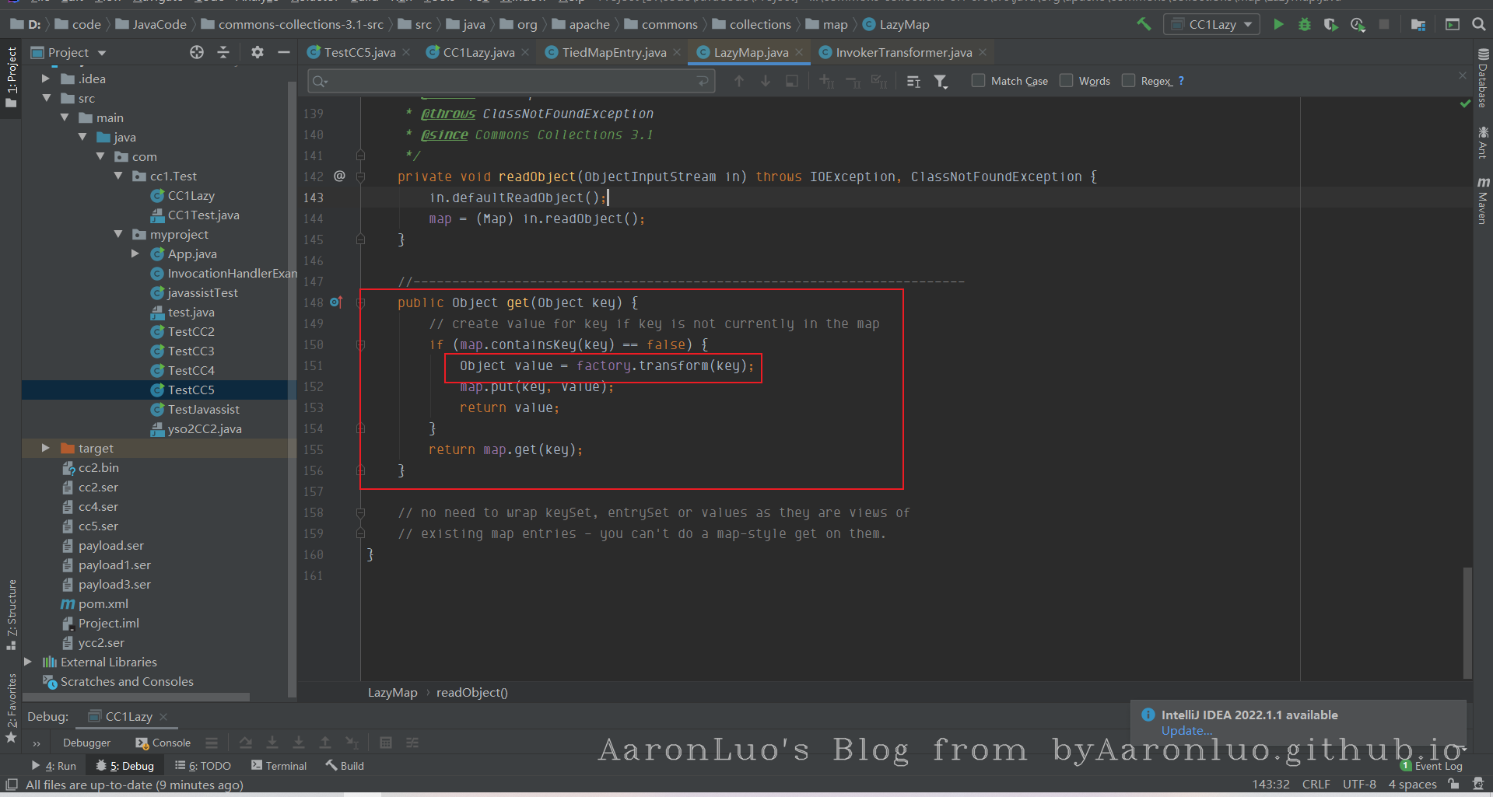Enable the Match Case checkbox
This screenshot has height=797, width=1493.
tap(979, 80)
